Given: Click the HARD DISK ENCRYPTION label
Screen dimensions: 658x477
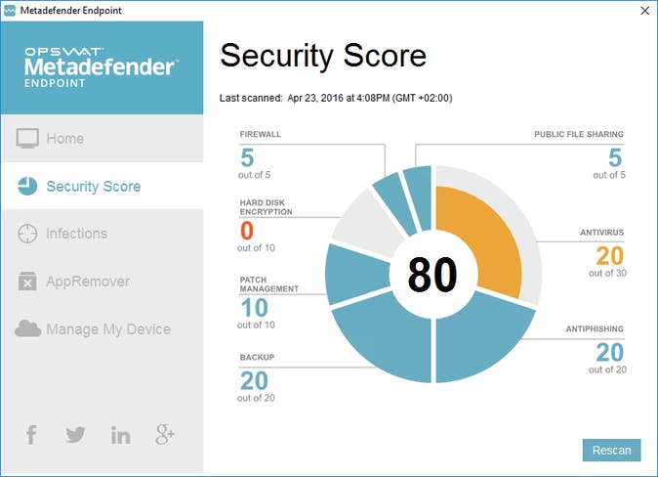Looking at the screenshot, I should click(266, 207).
